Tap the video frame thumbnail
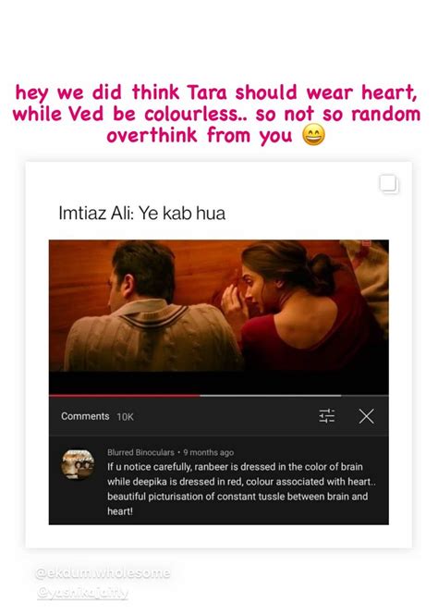This screenshot has width=438, height=614. 219,305
